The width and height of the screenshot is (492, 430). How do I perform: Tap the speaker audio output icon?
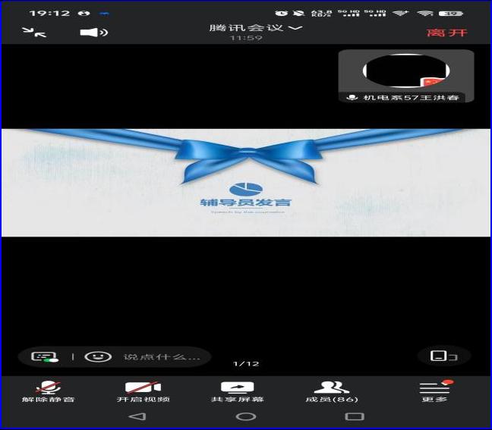(x=93, y=32)
